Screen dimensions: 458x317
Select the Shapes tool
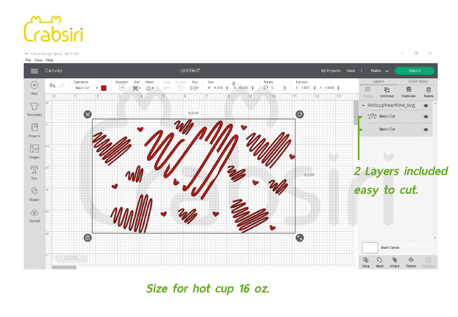(34, 194)
